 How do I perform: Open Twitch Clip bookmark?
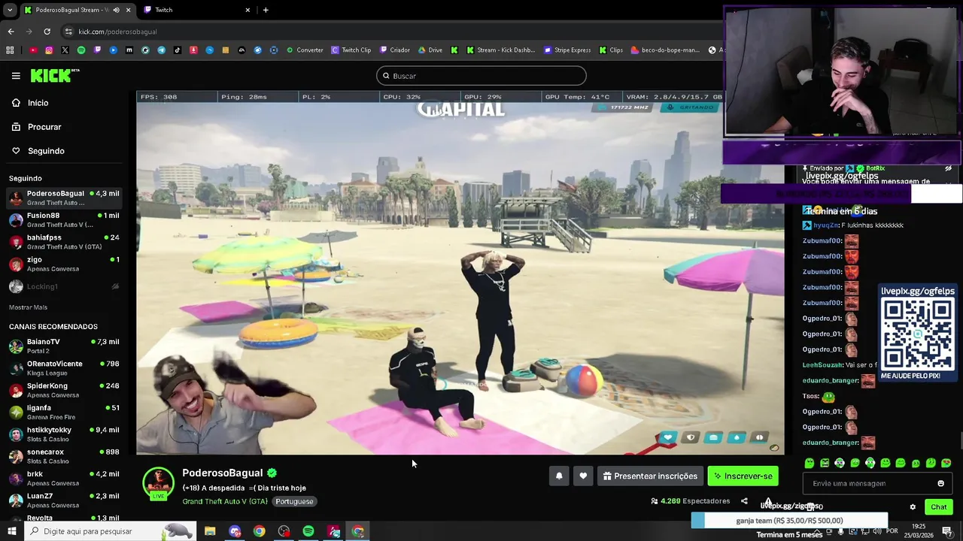[x=351, y=50]
